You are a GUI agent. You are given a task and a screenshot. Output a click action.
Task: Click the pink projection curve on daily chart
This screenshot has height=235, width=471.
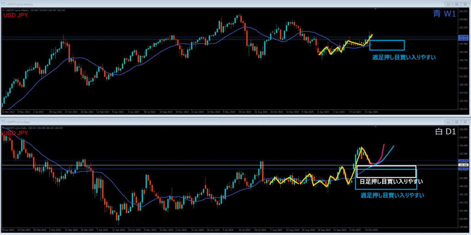click(381, 154)
